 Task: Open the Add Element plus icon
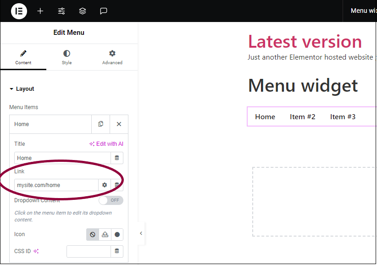[x=40, y=11]
